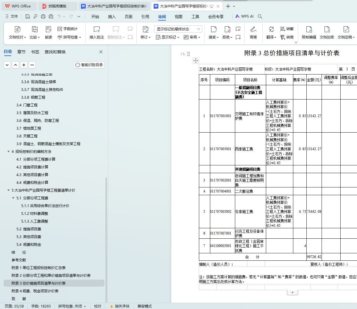
Task: Switch to 找稻壳模板 window tab
Action: click(x=57, y=6)
